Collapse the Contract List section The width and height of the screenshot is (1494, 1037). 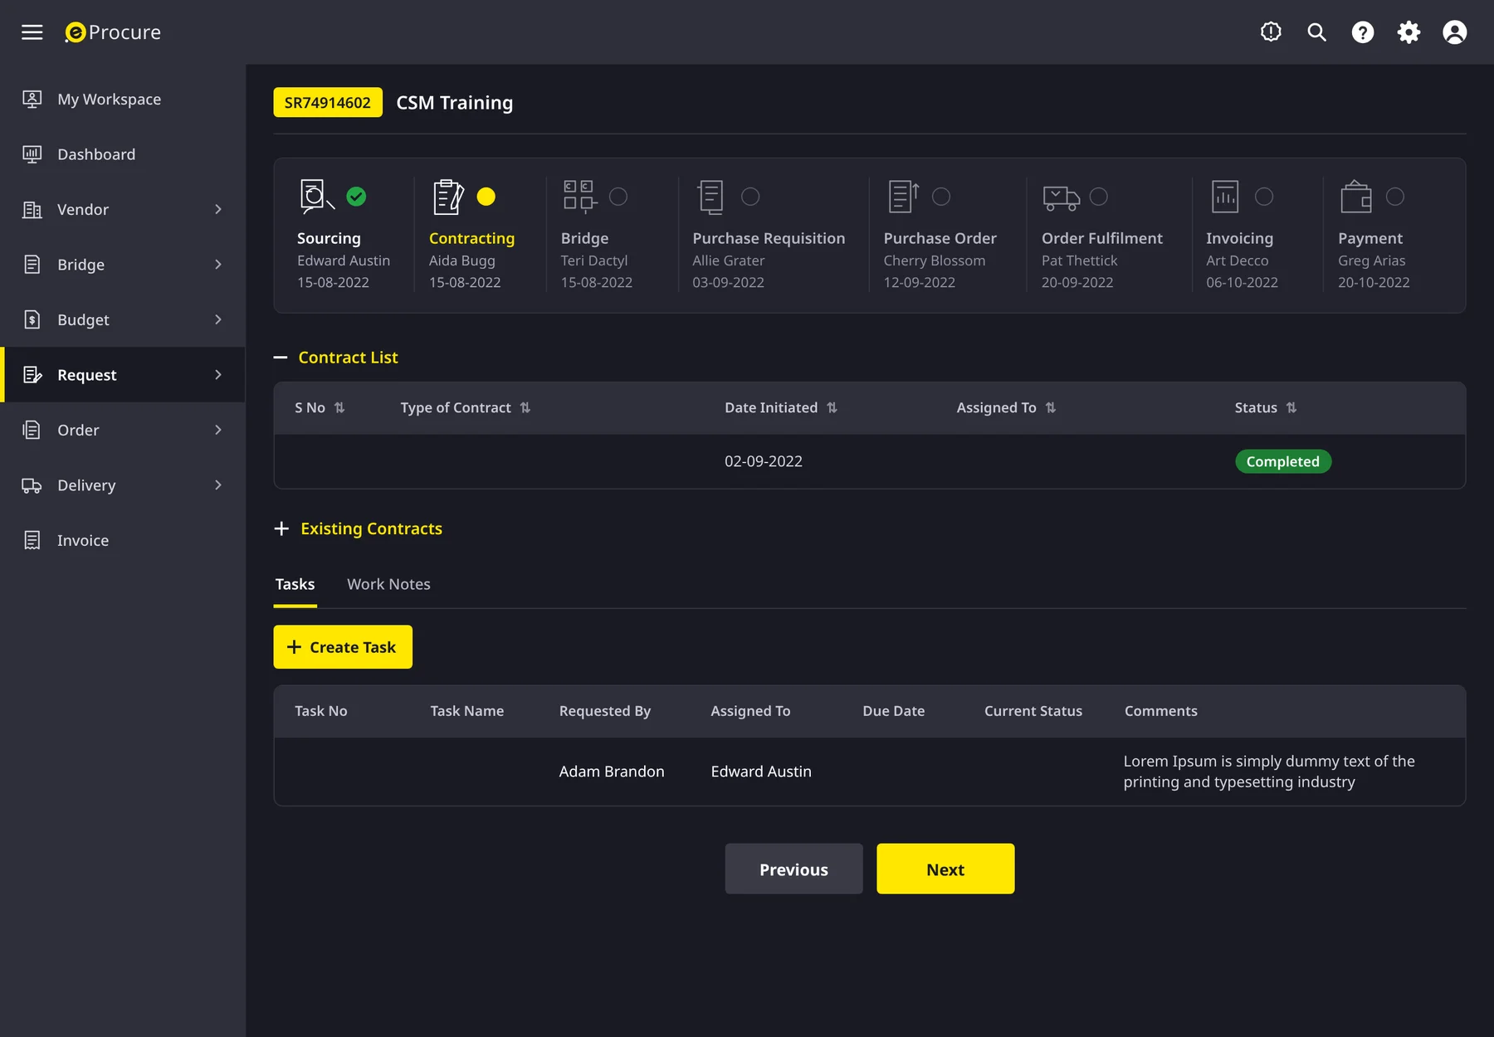pyautogui.click(x=281, y=358)
